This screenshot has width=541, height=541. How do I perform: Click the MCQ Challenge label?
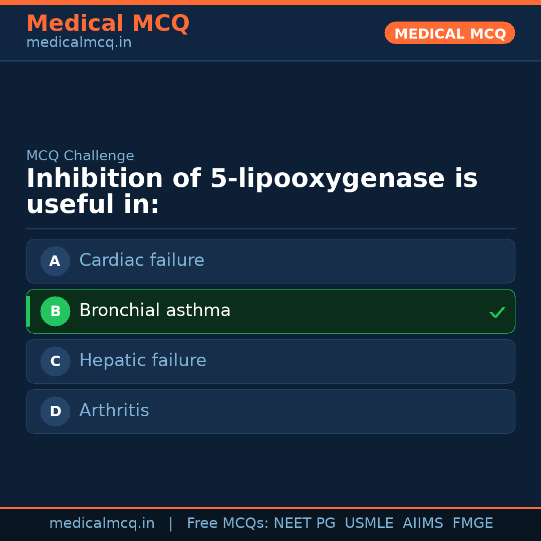80,156
